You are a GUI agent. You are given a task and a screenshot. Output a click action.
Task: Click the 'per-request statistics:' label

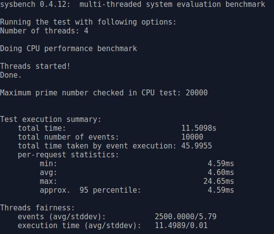(x=68, y=154)
